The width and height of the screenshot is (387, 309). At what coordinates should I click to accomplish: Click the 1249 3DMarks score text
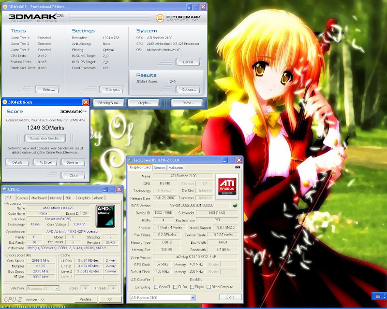click(x=45, y=127)
